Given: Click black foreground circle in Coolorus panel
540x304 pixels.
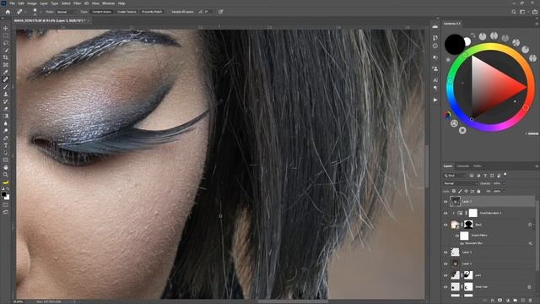Looking at the screenshot, I should pyautogui.click(x=455, y=45).
